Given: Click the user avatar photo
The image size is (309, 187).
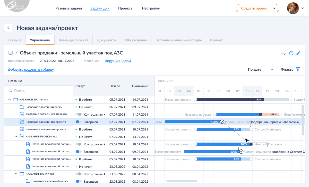Looking at the screenshot, I should pos(293,8).
